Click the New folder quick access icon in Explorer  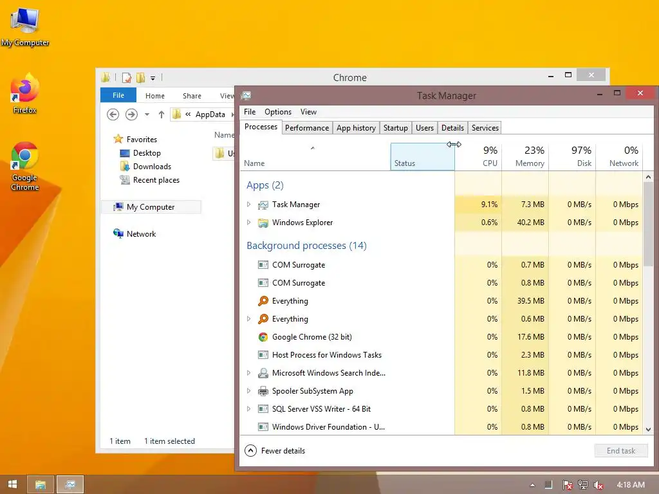pos(140,78)
